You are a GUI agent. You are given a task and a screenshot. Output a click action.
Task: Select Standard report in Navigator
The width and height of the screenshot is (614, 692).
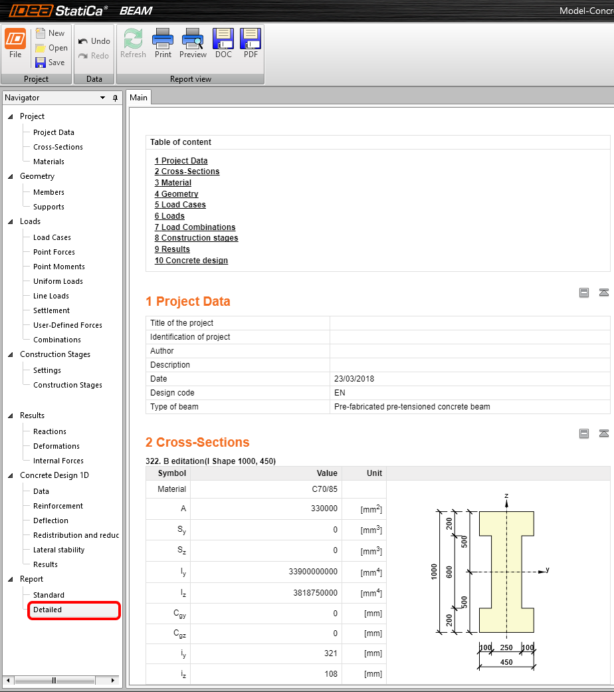(49, 595)
